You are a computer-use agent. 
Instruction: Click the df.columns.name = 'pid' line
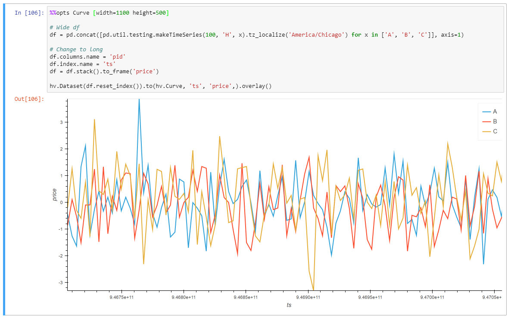[x=87, y=57]
